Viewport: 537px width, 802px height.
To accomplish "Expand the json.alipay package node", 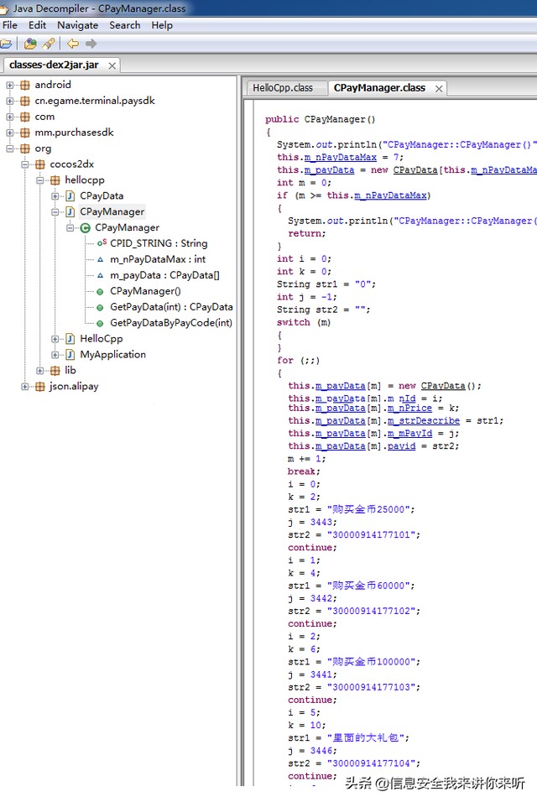I will pyautogui.click(x=24, y=387).
